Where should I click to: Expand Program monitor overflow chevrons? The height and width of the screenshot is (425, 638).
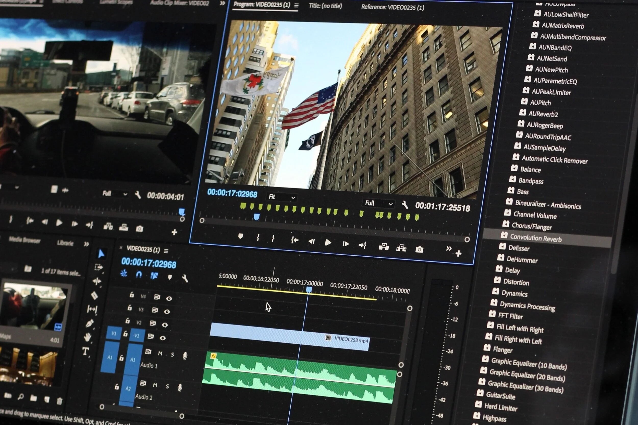(448, 248)
